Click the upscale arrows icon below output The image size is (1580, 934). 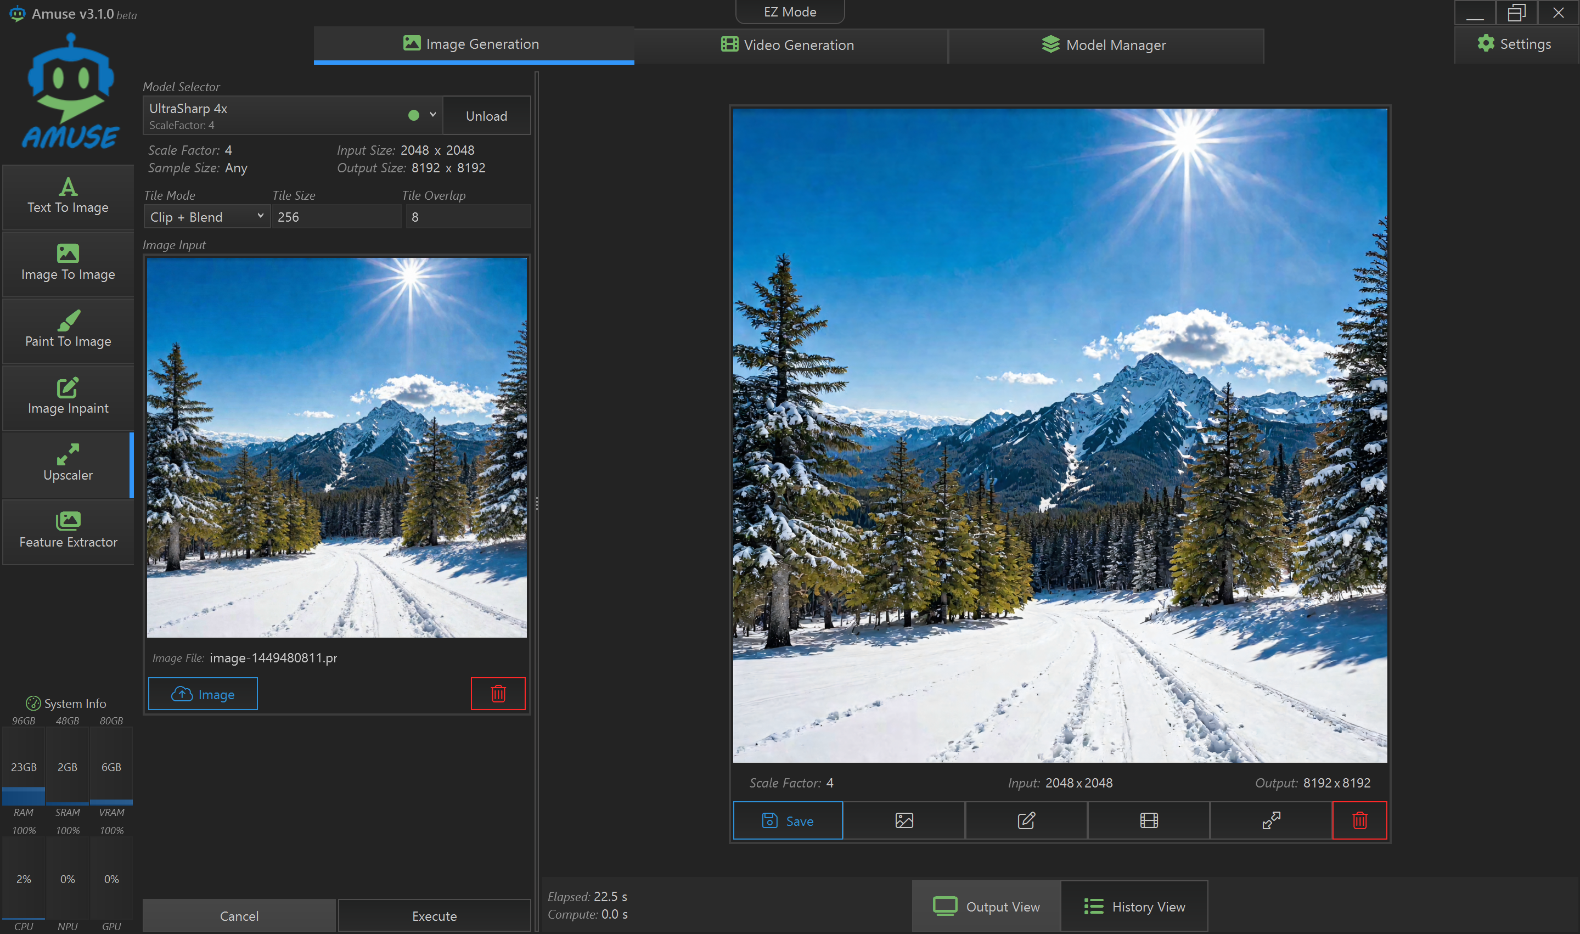pyautogui.click(x=1270, y=820)
